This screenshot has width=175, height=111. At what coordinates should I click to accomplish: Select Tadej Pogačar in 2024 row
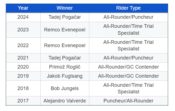click(x=65, y=17)
